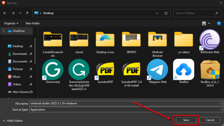Image resolution: width=224 pixels, height=126 pixels.
Task: Refresh the Desktop folder view
Action: coord(166,13)
